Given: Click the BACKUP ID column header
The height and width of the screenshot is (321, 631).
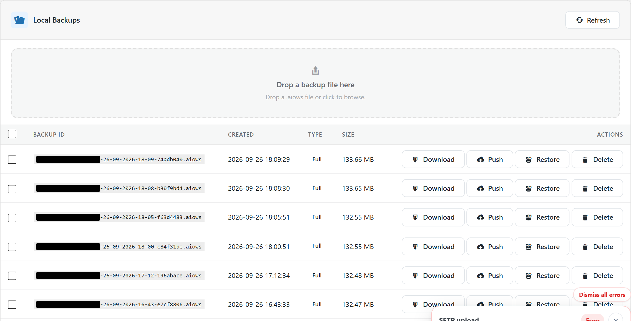Looking at the screenshot, I should coord(49,134).
